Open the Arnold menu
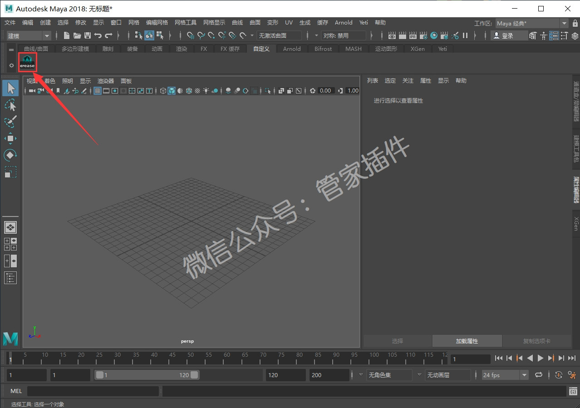 pyautogui.click(x=344, y=23)
